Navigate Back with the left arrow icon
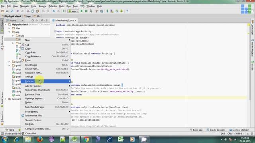The height and width of the screenshot is (143, 255). (54, 11)
